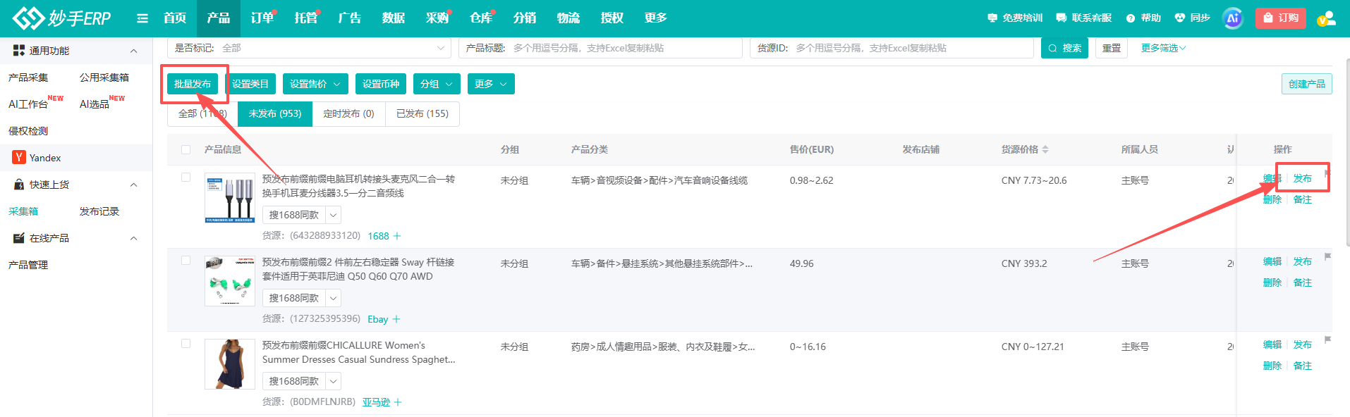
Task: Open the 分组 dropdown button
Action: (437, 84)
